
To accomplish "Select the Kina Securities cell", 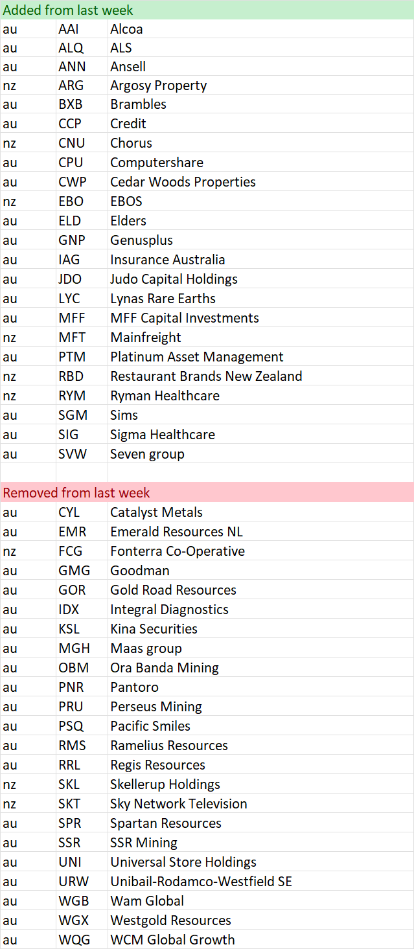I will (x=260, y=628).
